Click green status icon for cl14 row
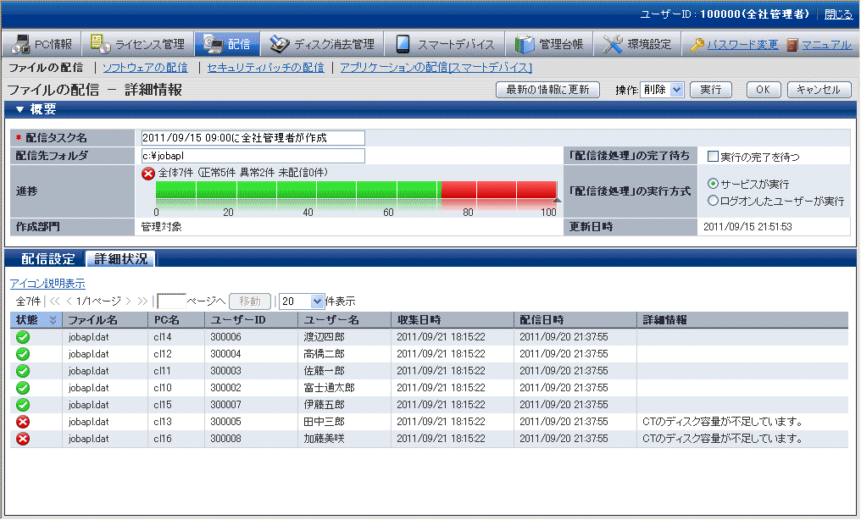861x520 pixels. [x=24, y=337]
